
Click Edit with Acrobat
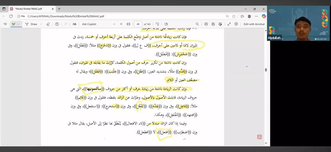click(x=254, y=24)
